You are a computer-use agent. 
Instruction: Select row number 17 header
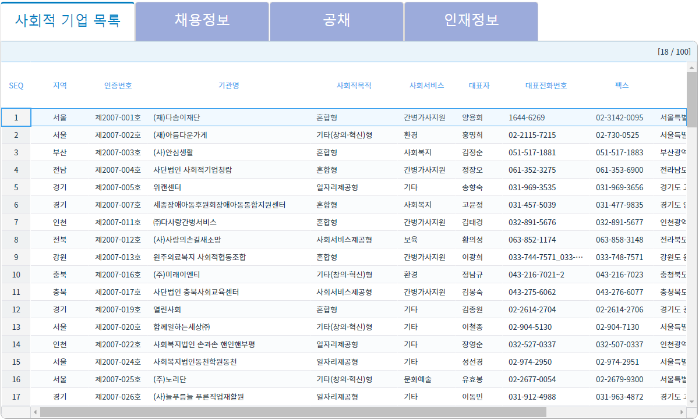(x=16, y=397)
